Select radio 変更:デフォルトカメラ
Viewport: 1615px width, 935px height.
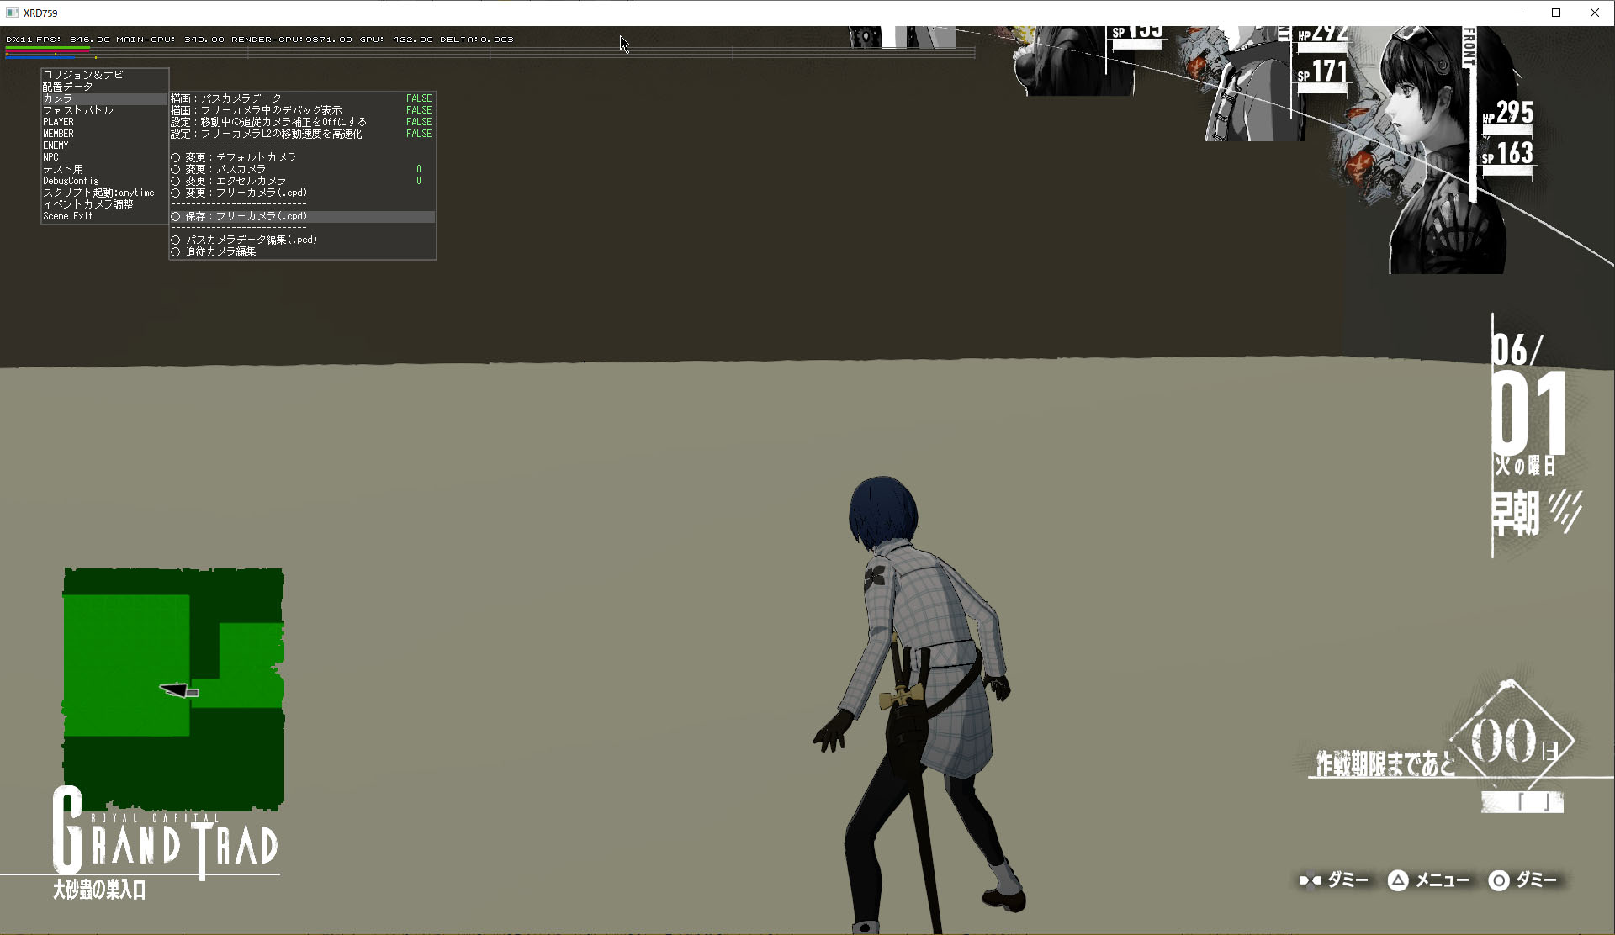point(176,157)
